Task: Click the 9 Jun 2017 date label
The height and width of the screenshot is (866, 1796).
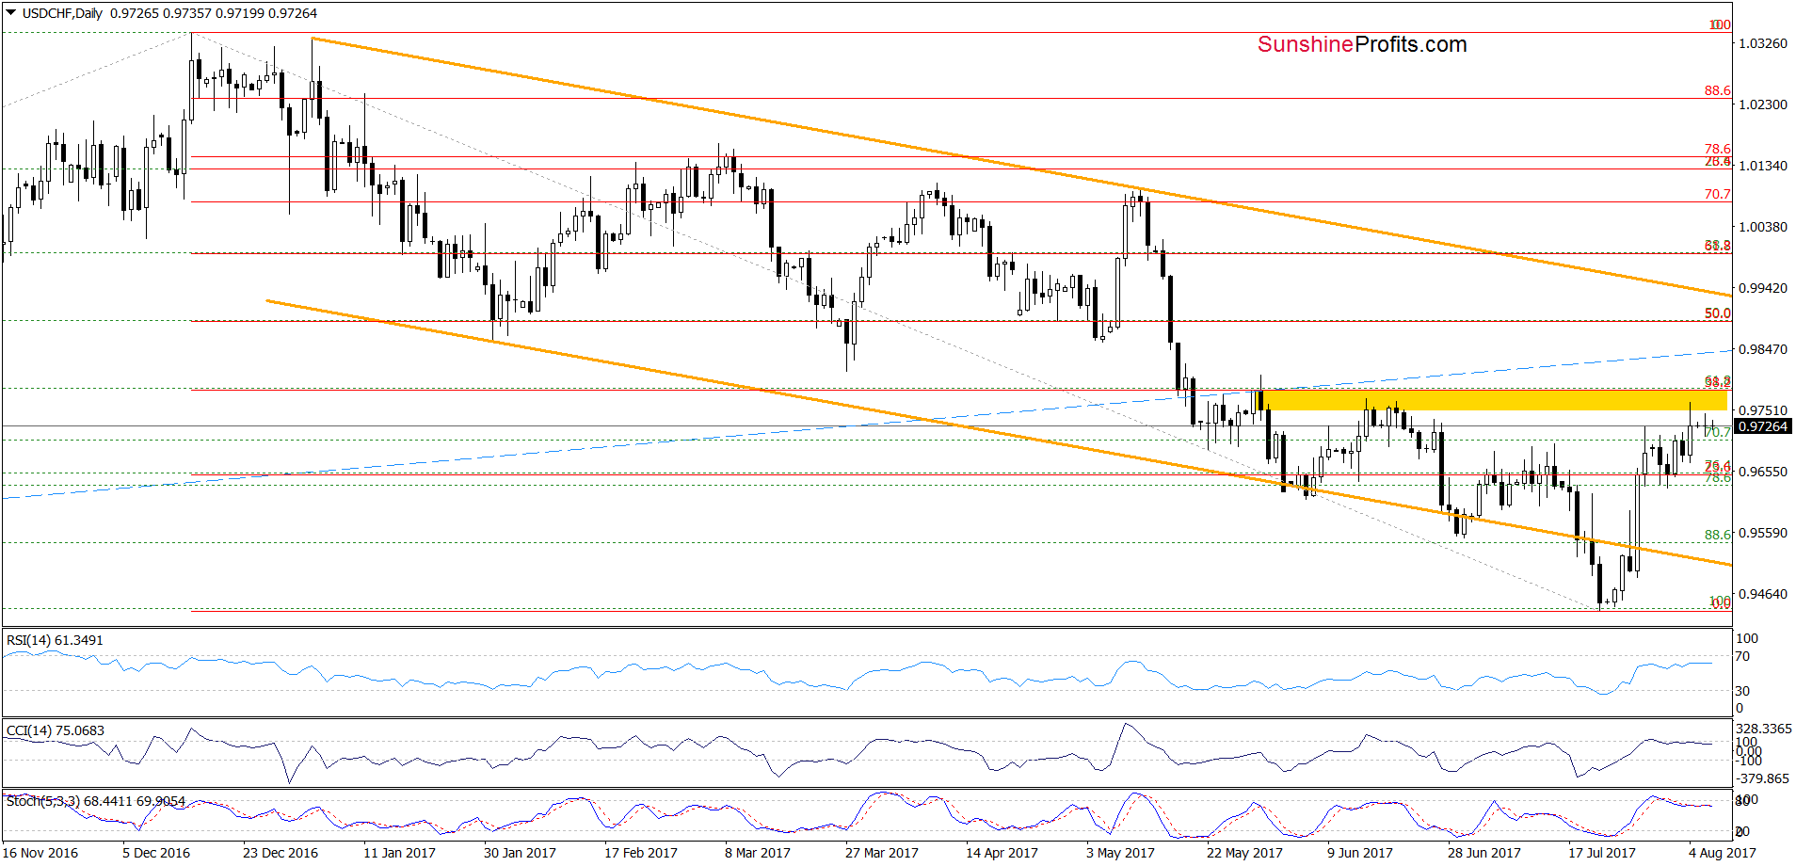Action: coord(1360,853)
